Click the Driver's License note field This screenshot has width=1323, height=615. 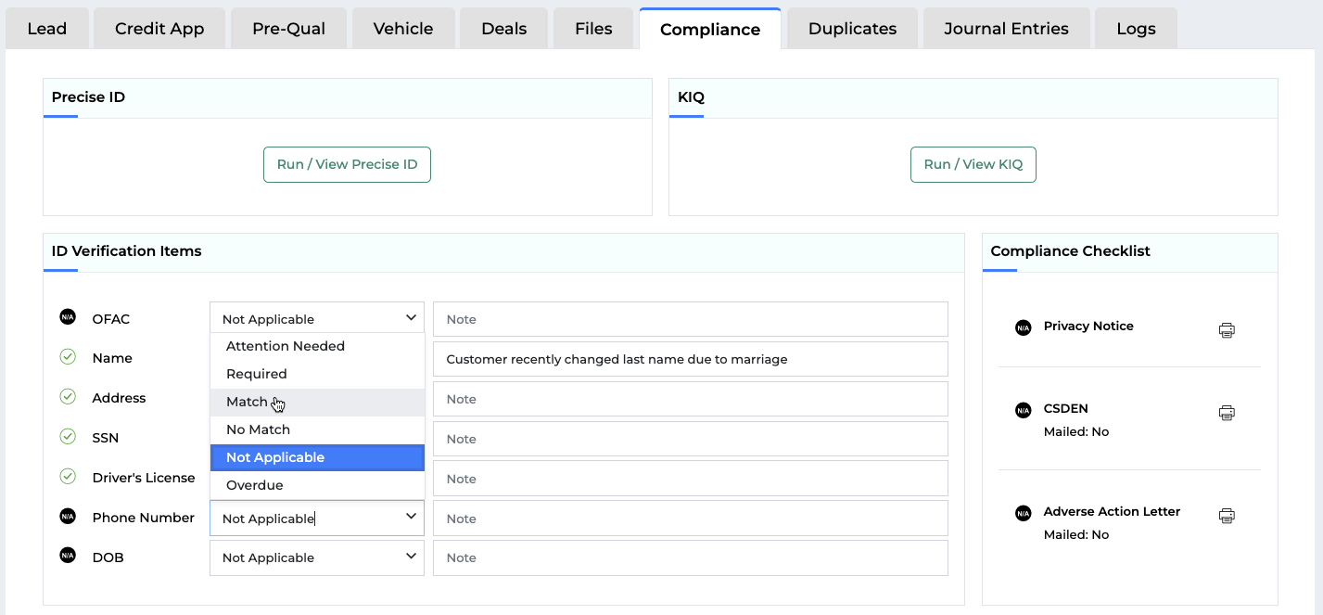pos(691,479)
